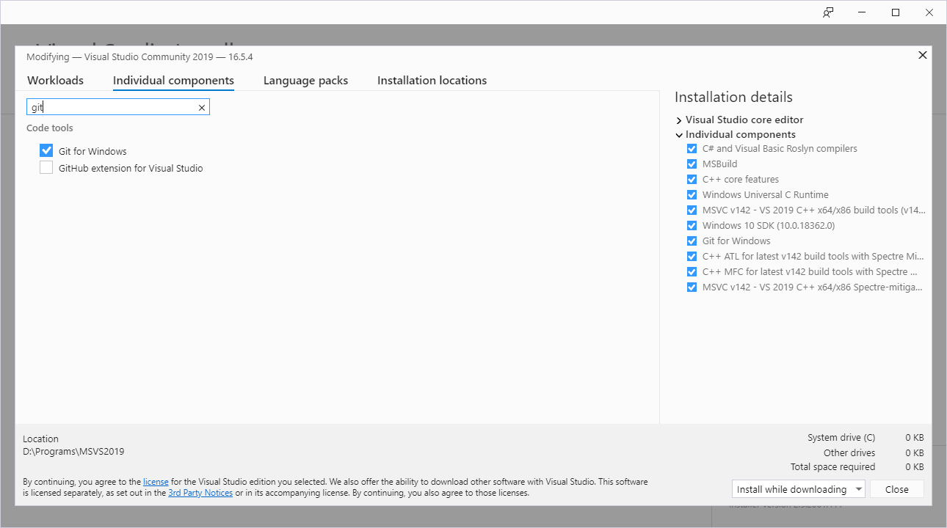Maximize the Visual Studio Installer window
The image size is (947, 528).
pos(896,12)
